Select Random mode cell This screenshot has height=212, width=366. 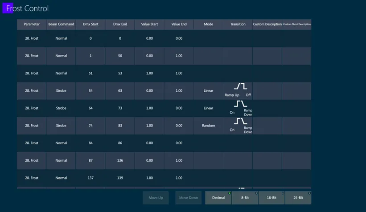pos(209,126)
